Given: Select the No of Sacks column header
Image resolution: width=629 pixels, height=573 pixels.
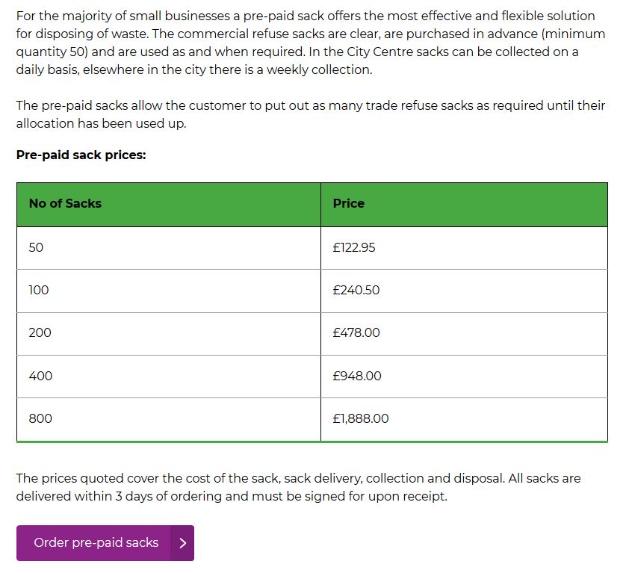Looking at the screenshot, I should coord(169,205).
